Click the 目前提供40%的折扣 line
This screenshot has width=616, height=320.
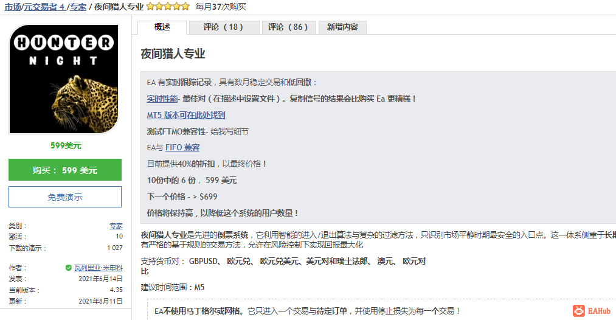pos(207,164)
